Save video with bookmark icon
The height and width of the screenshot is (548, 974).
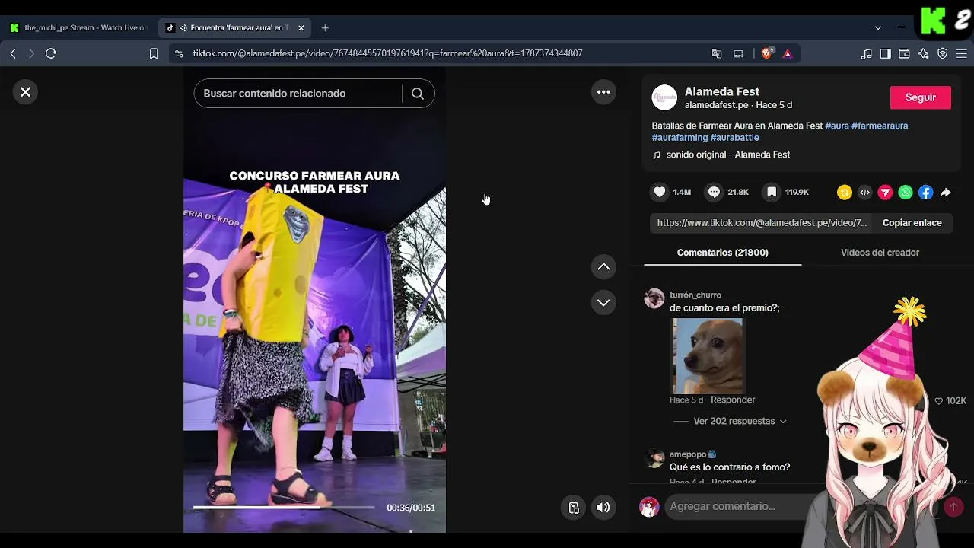tap(772, 193)
